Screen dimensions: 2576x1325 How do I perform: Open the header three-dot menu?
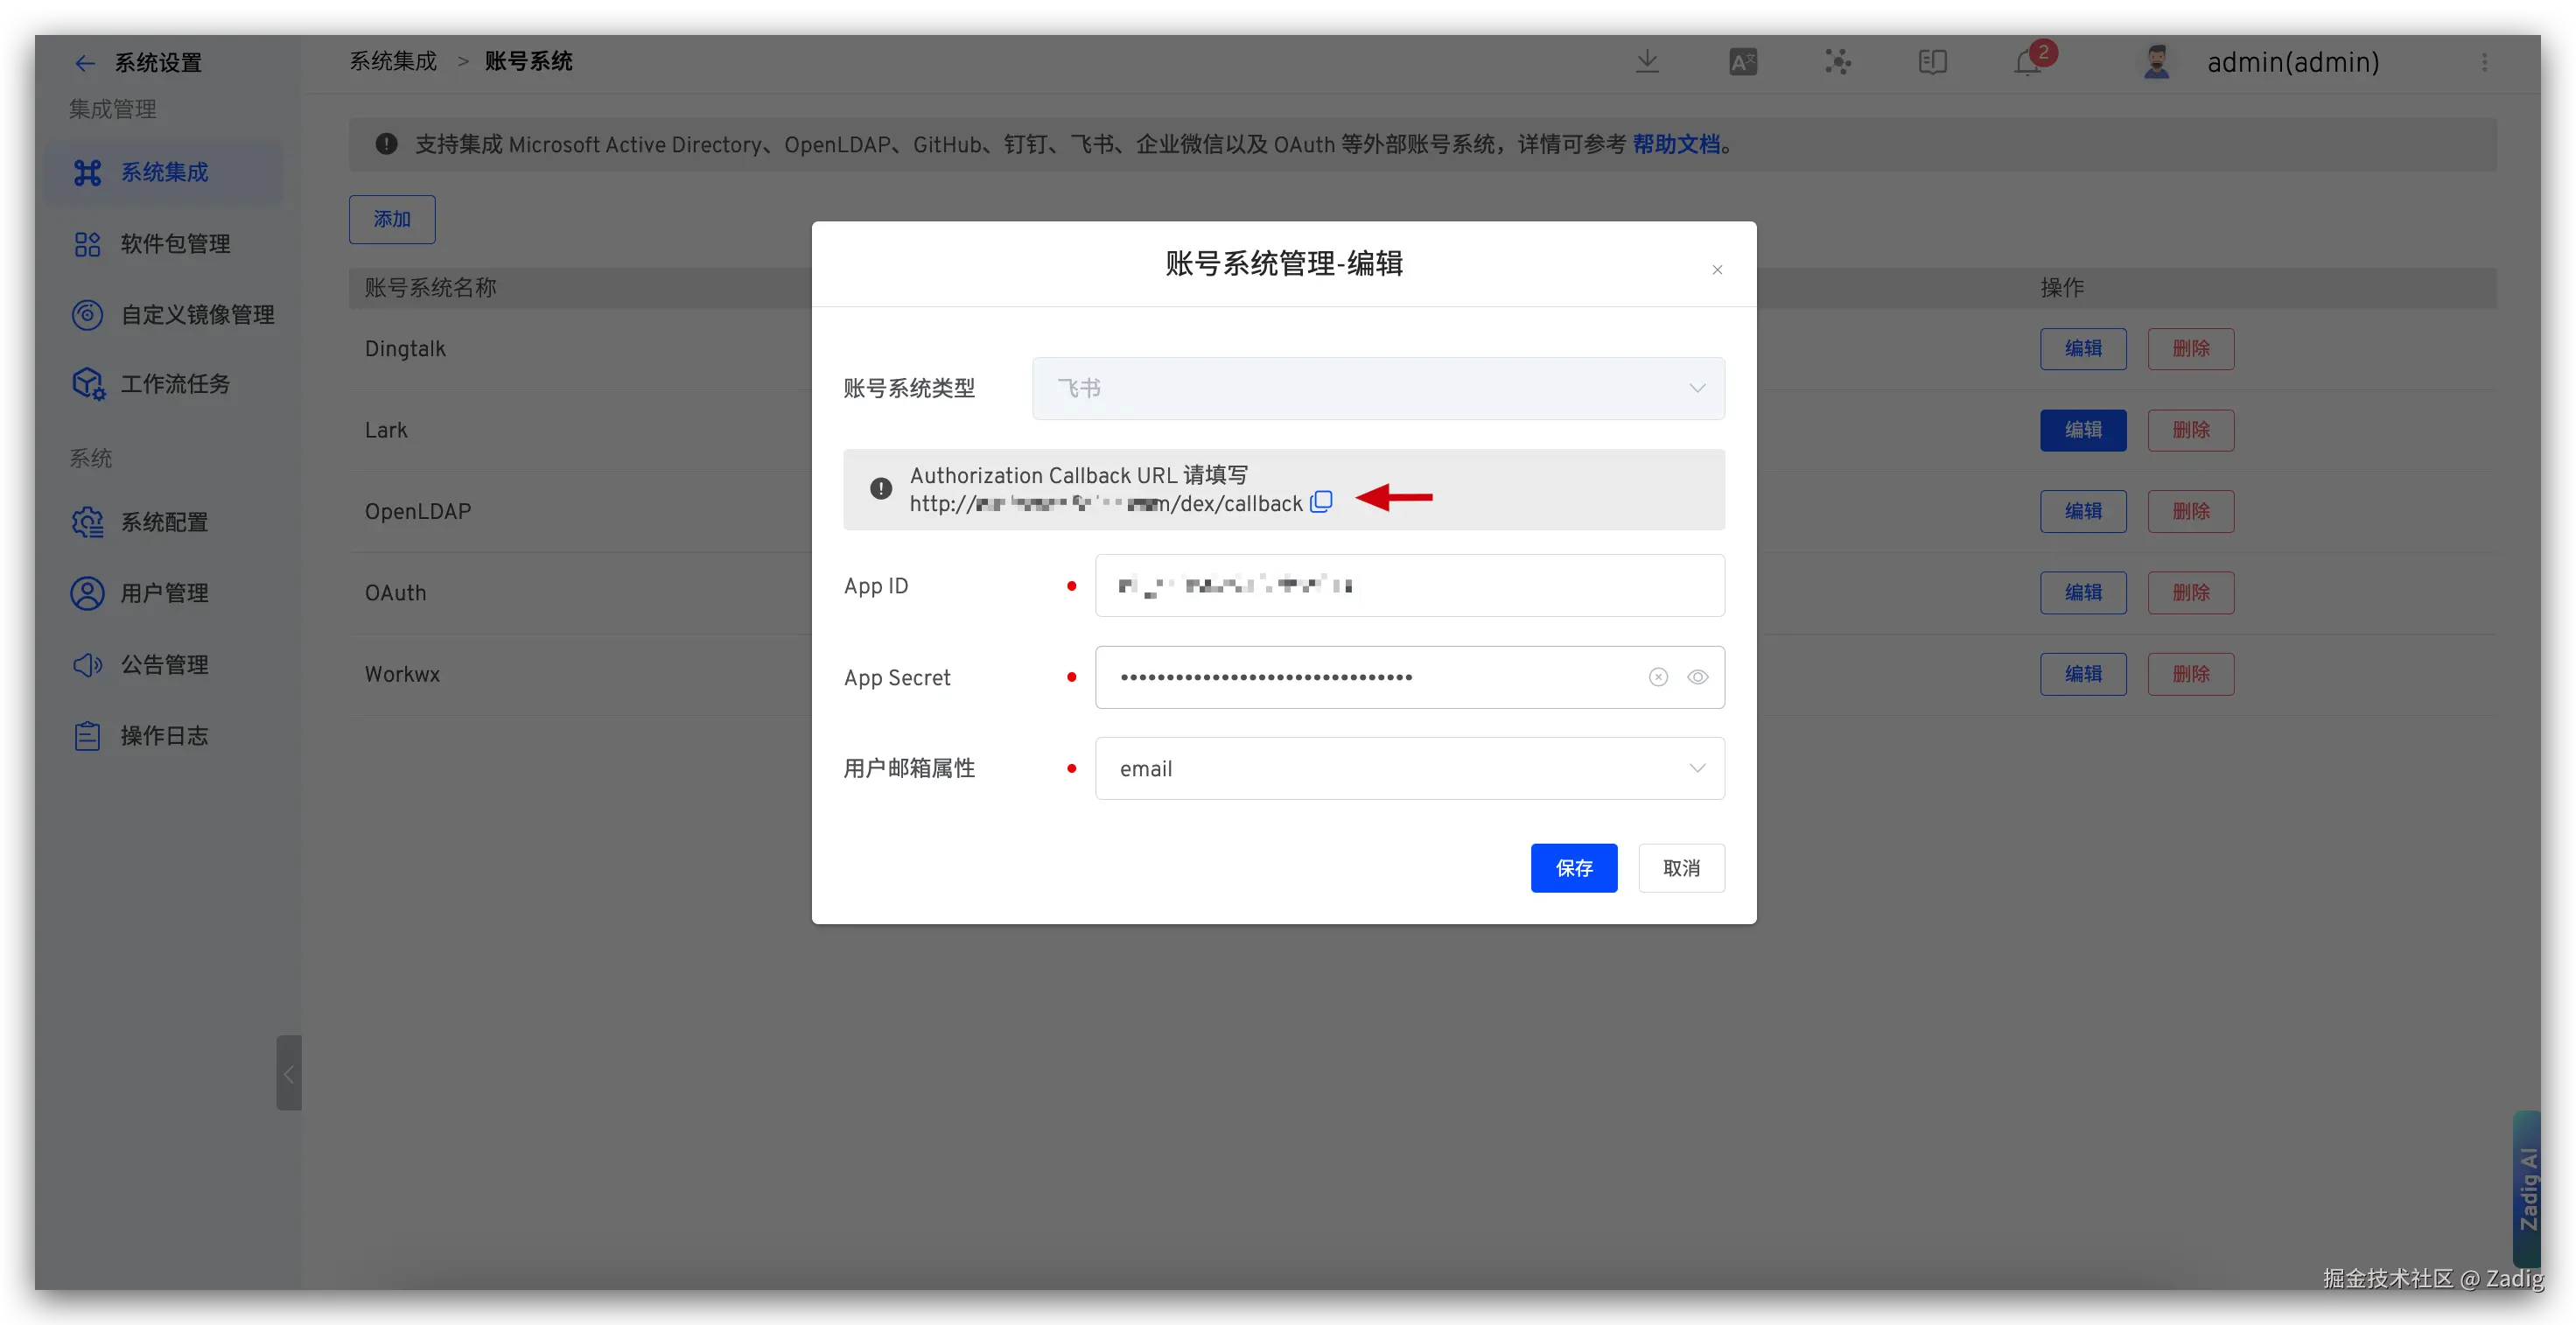pos(2484,62)
